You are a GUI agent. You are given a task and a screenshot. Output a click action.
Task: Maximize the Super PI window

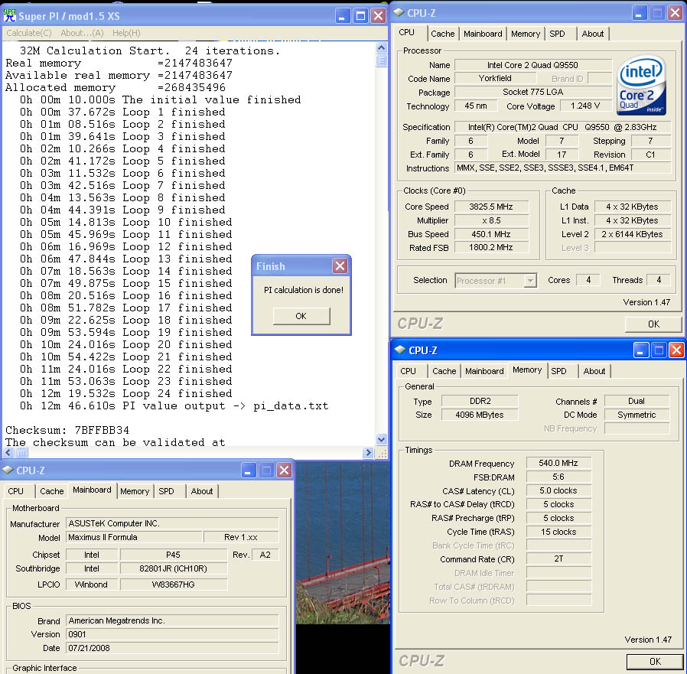(360, 16)
